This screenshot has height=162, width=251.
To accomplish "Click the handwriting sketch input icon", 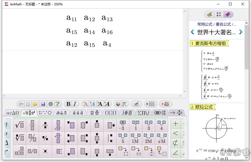I will coord(136,104).
